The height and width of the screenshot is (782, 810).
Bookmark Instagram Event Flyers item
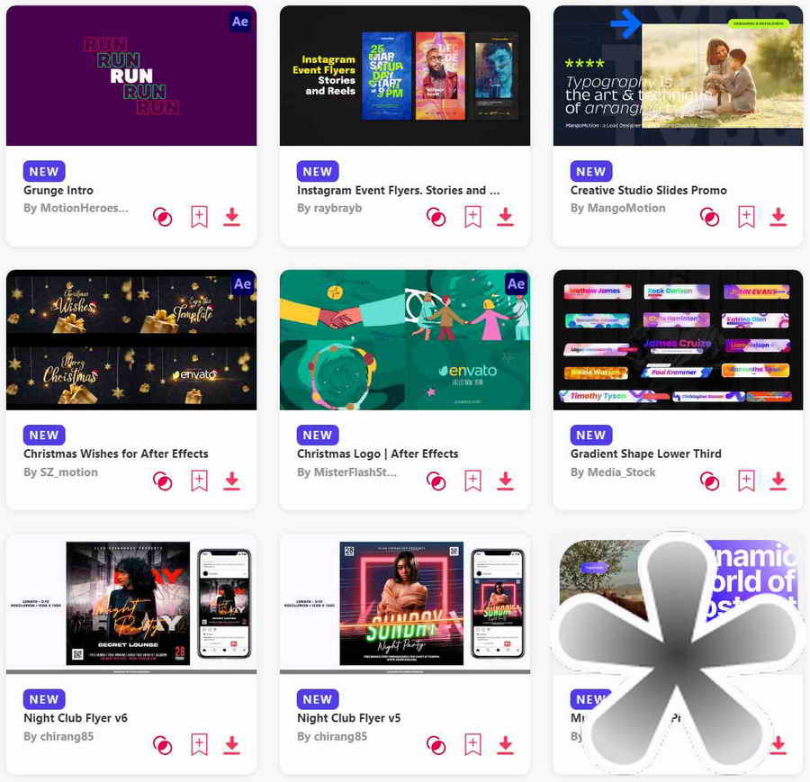472,217
